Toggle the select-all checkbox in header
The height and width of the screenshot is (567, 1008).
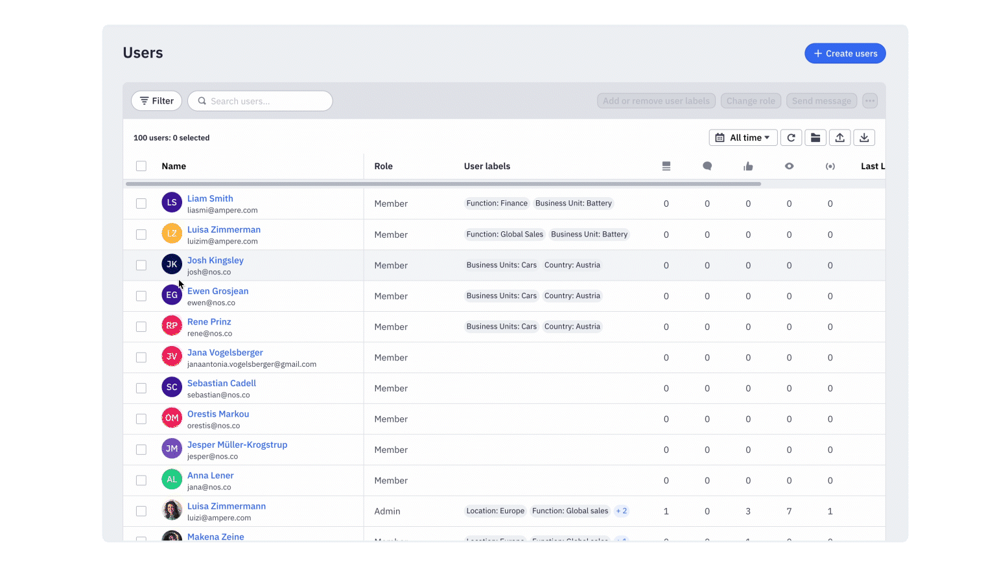141,166
